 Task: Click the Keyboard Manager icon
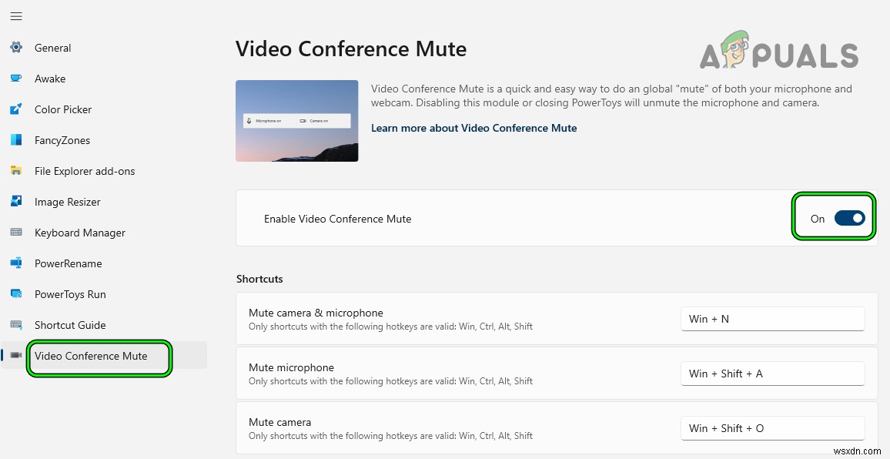[x=16, y=233]
